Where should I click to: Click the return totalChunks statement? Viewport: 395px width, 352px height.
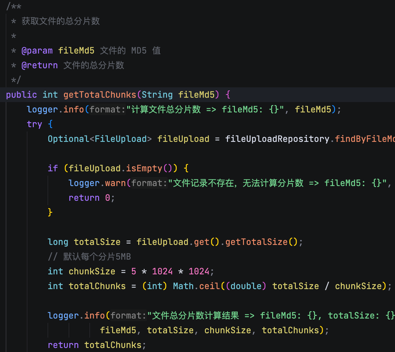coord(96,345)
